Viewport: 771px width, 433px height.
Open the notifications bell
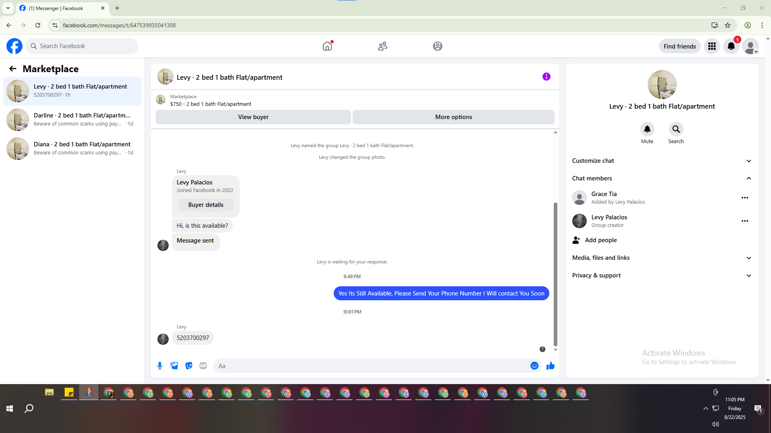click(x=731, y=46)
